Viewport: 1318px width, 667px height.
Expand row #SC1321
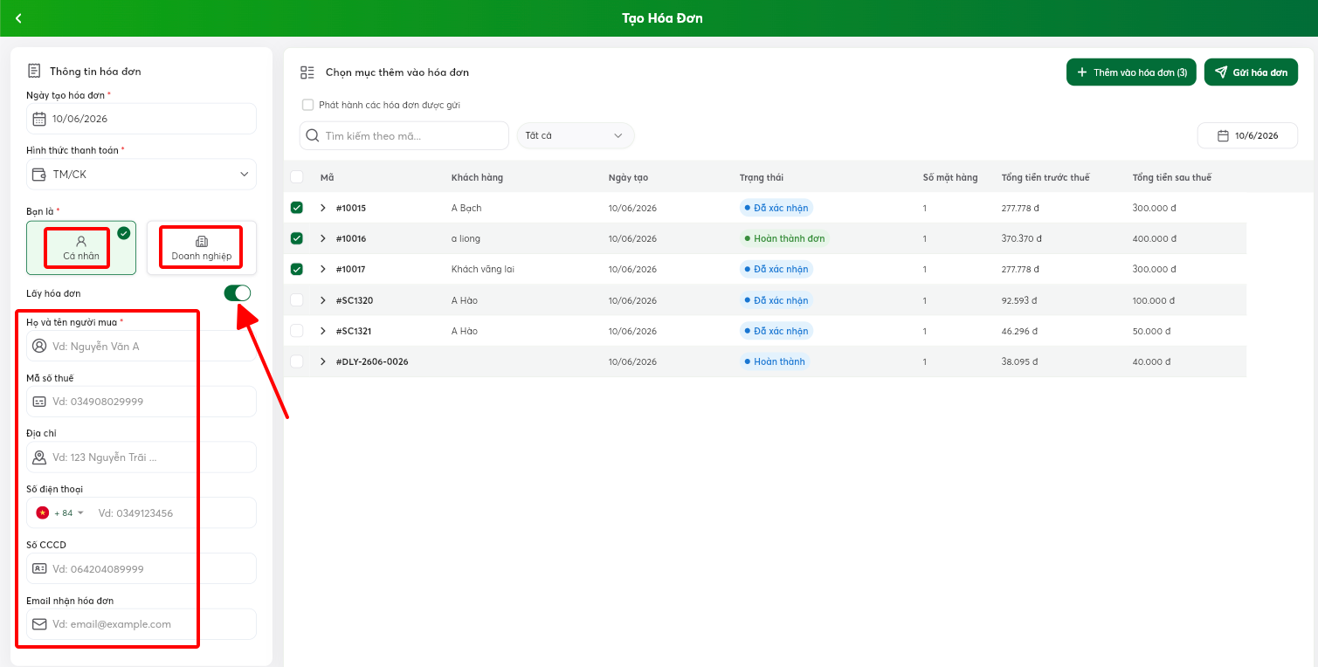[x=323, y=331]
